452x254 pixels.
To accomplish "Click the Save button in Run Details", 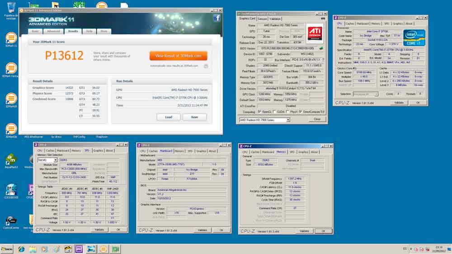I will [x=194, y=117].
